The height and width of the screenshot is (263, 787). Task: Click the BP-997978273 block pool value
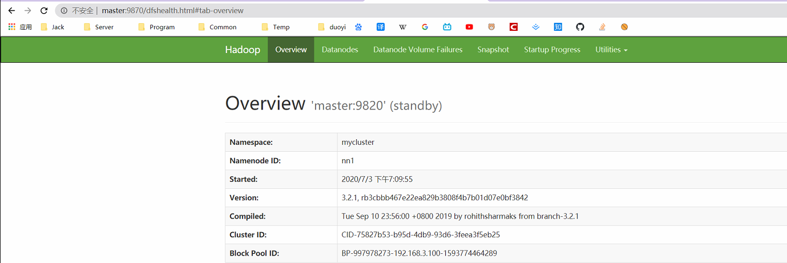click(x=419, y=253)
